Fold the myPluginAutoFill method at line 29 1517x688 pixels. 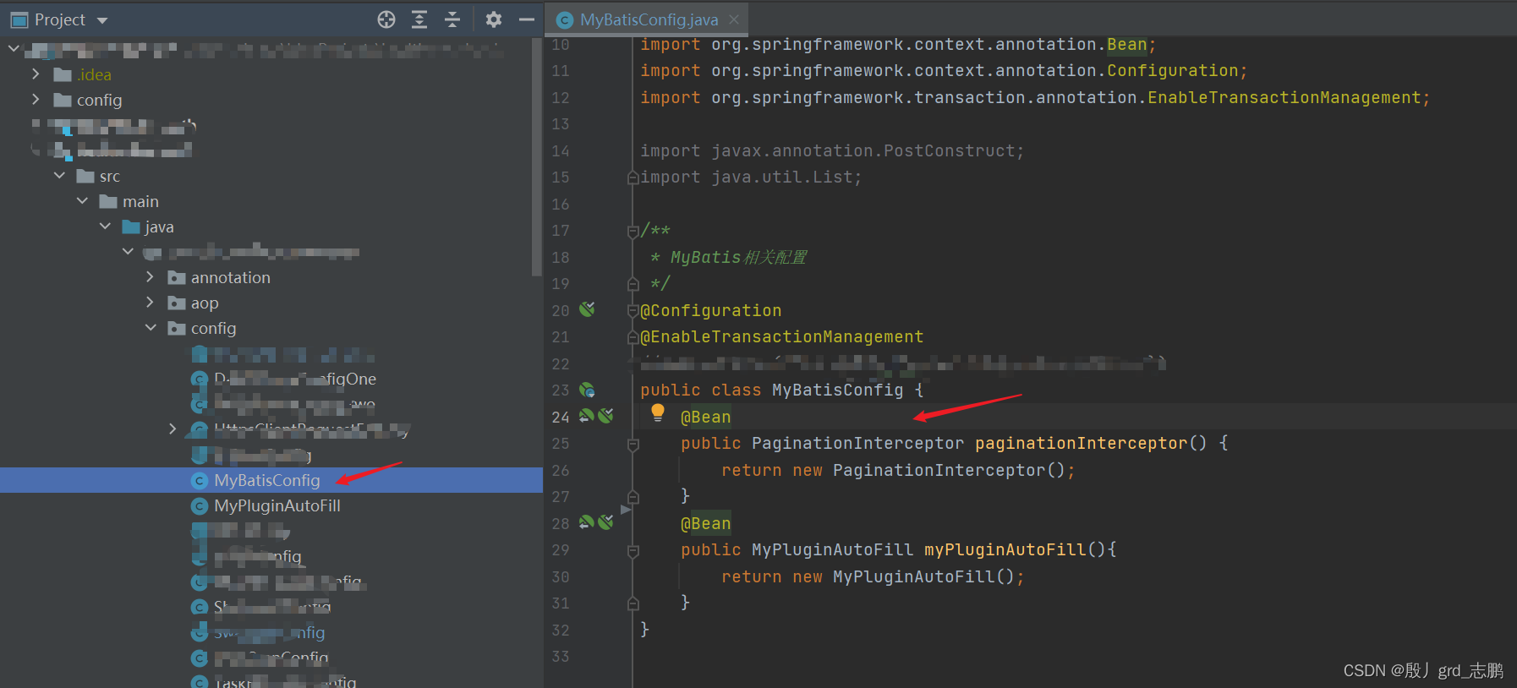(x=633, y=550)
